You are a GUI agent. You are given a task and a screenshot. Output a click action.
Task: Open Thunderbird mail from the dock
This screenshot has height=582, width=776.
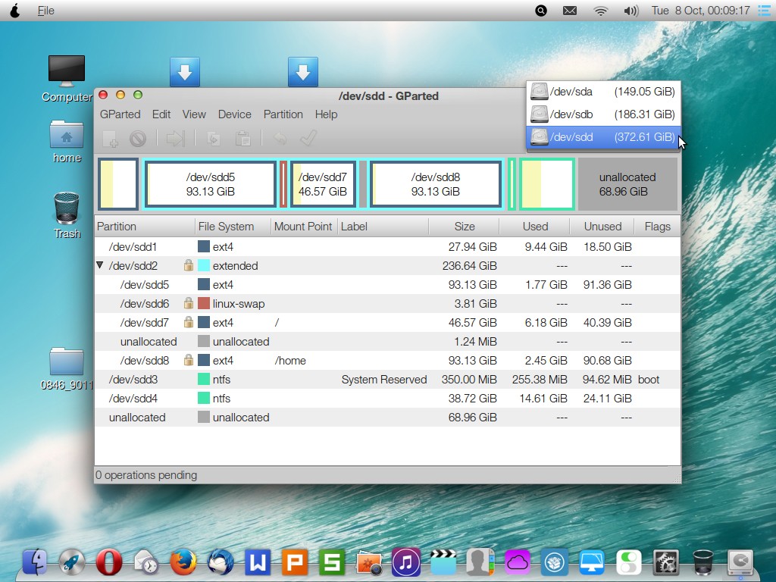[221, 562]
